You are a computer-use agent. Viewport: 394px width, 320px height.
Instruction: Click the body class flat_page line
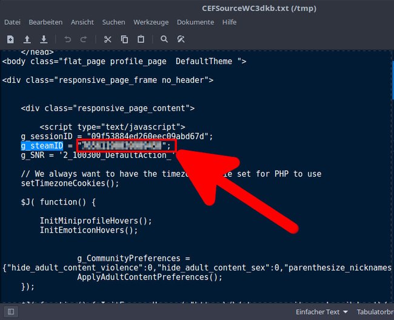(124, 62)
